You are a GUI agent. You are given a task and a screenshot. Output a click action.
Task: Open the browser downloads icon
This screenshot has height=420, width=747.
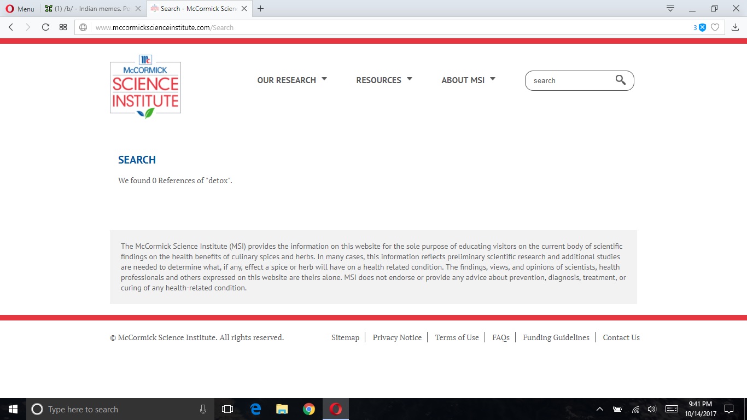[x=736, y=27]
